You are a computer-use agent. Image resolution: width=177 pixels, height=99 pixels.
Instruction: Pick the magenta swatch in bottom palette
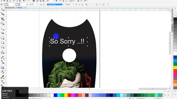73,95
